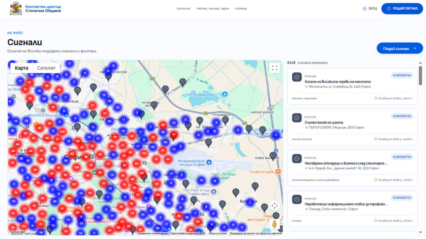Click the red cluster marker labeled 88
Viewport: 426px width, 239px height.
tap(118, 228)
